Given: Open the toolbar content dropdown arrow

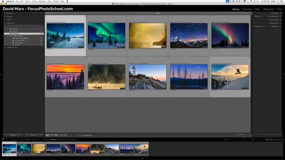Looking at the screenshot, I should (x=250, y=135).
